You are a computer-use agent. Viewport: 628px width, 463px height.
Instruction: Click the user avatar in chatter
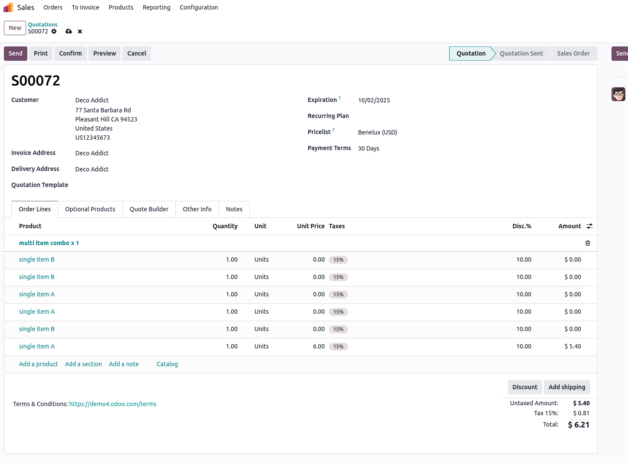coord(618,94)
